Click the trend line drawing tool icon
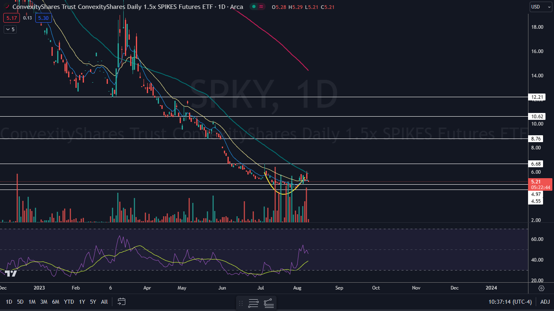 [x=268, y=303]
